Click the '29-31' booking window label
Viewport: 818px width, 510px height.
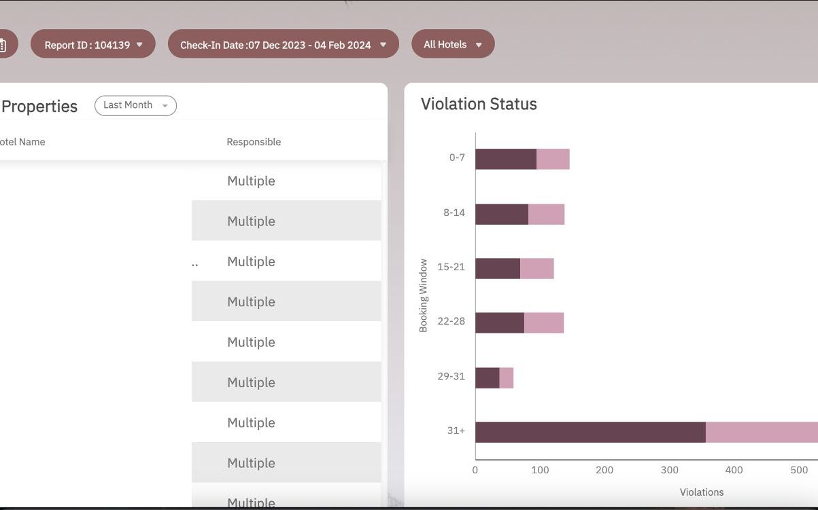[x=451, y=376]
